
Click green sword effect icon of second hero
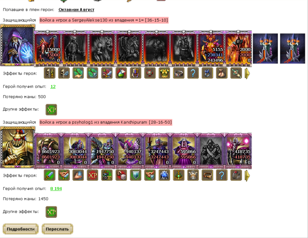50,175
